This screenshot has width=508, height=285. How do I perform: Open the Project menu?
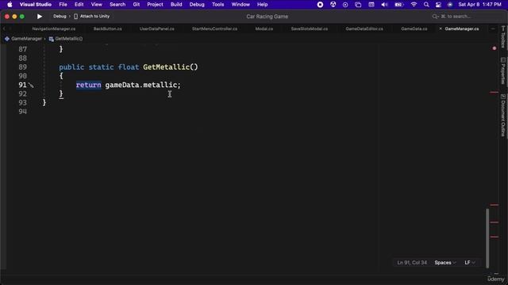[x=155, y=5]
